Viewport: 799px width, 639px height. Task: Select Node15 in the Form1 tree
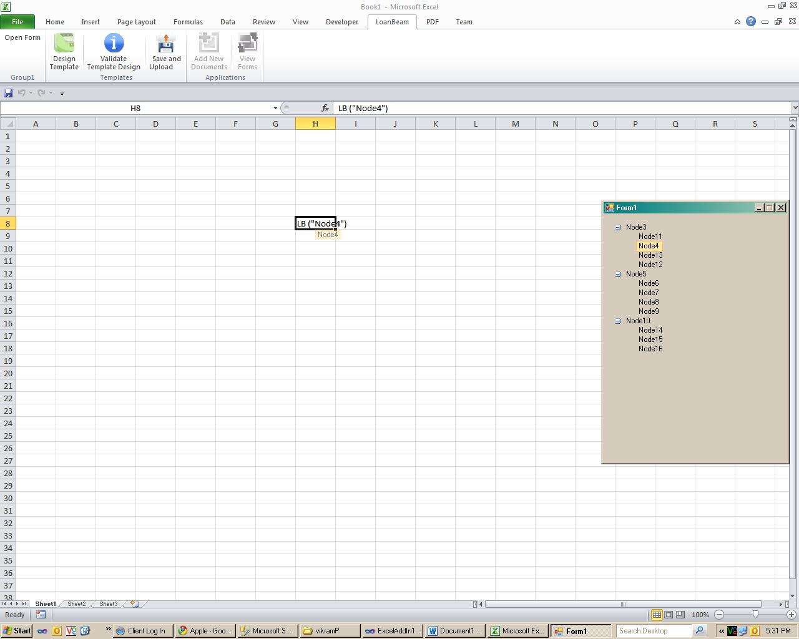coord(650,339)
